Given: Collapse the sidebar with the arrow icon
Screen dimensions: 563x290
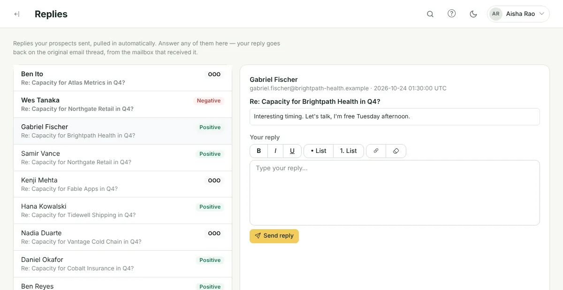Looking at the screenshot, I should [x=17, y=14].
